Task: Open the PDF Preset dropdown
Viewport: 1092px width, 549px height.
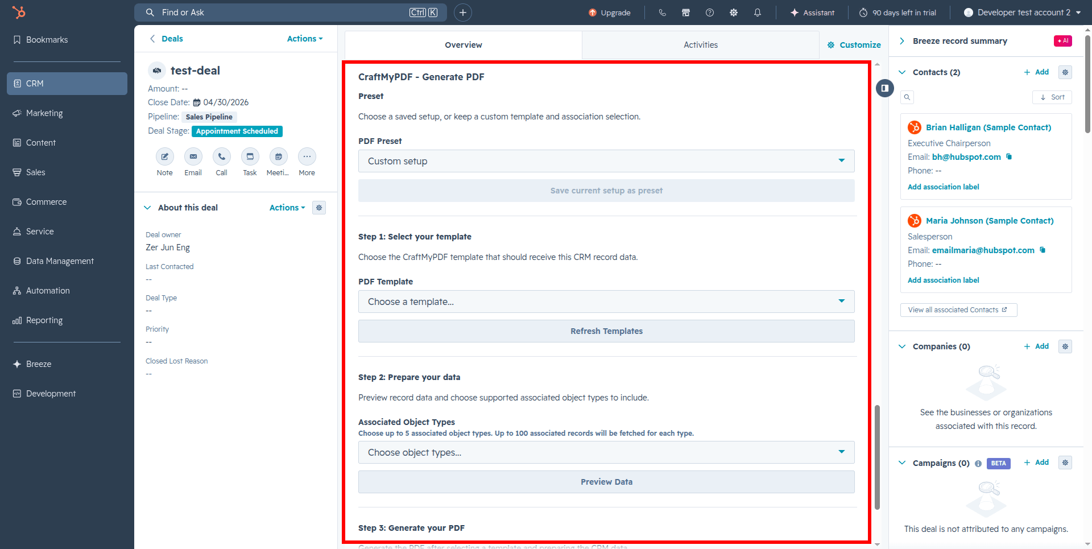Action: coord(606,161)
